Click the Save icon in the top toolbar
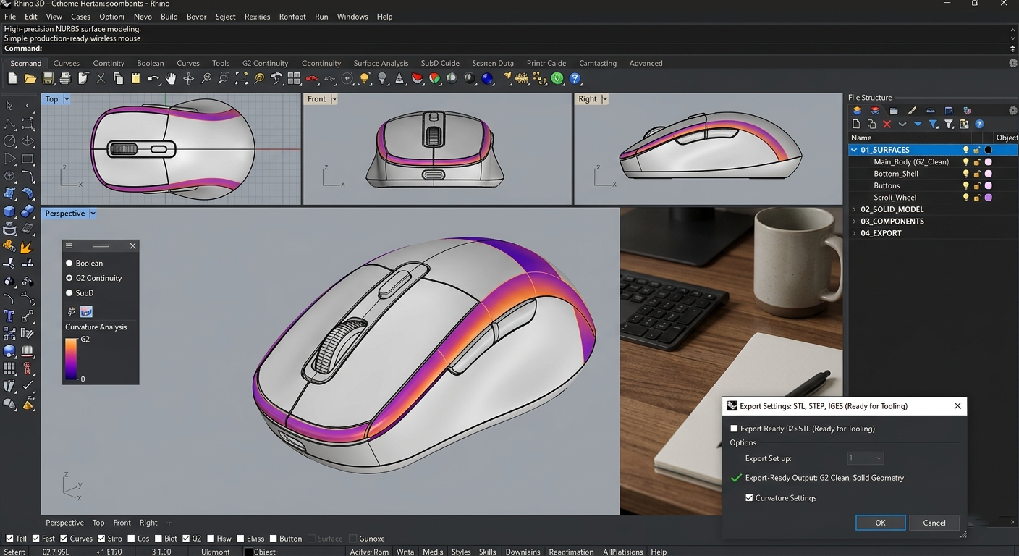This screenshot has height=556, width=1019. click(x=48, y=78)
